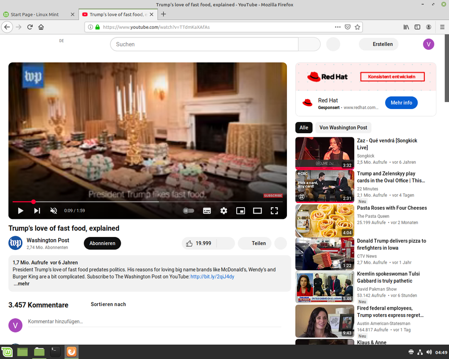Close the YouTube tab
Image resolution: width=449 pixels, height=359 pixels.
pos(151,14)
